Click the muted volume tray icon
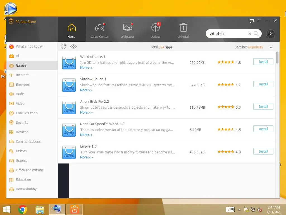The height and width of the screenshot is (215, 286). (x=260, y=210)
